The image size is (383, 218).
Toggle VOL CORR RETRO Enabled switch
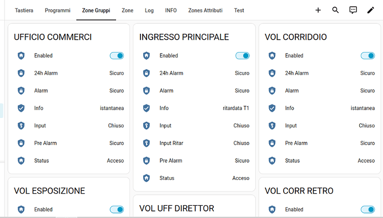click(x=367, y=210)
